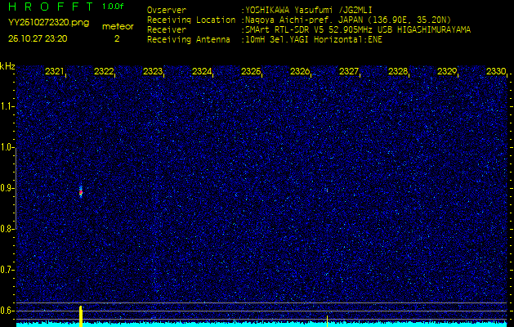Screen dimensions: 514x327
Task: Click the meteor echo near 0.9 kHz
Action: 81,191
